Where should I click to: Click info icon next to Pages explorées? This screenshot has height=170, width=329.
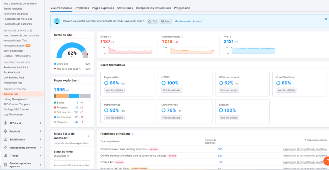[x=79, y=80]
